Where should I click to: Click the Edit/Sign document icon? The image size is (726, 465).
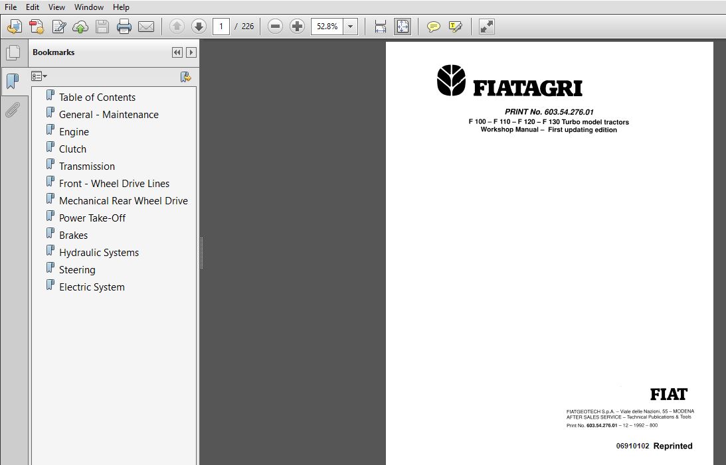click(x=59, y=27)
